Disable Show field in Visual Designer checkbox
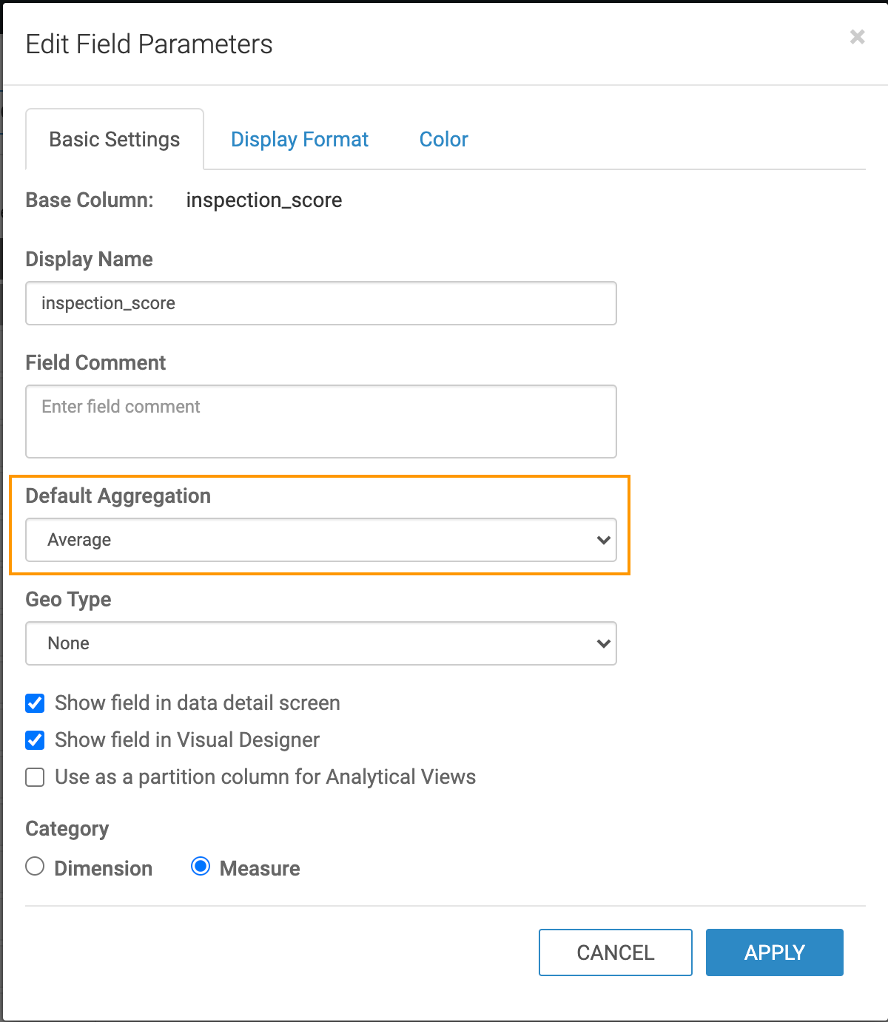 point(35,740)
